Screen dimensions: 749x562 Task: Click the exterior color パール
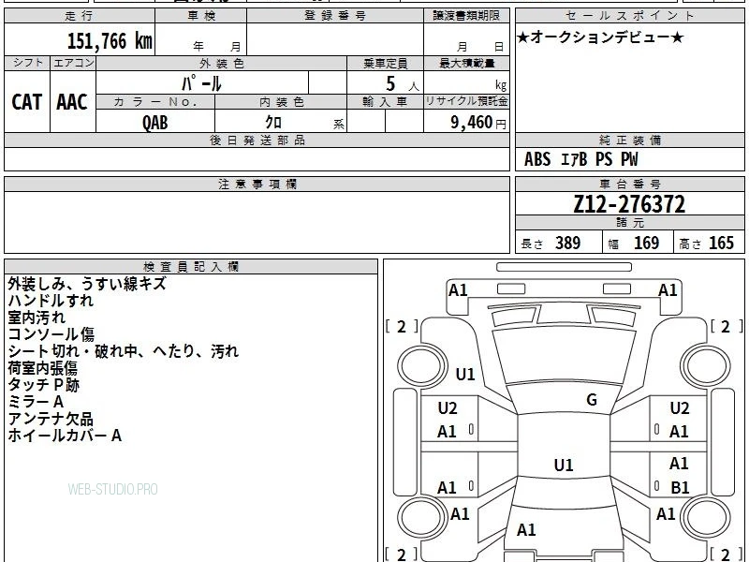[x=201, y=83]
